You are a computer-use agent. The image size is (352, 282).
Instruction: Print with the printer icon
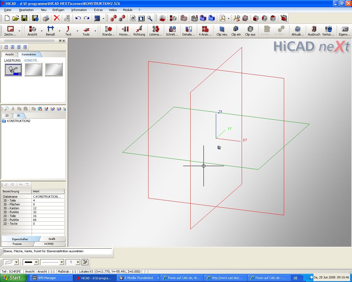46,18
